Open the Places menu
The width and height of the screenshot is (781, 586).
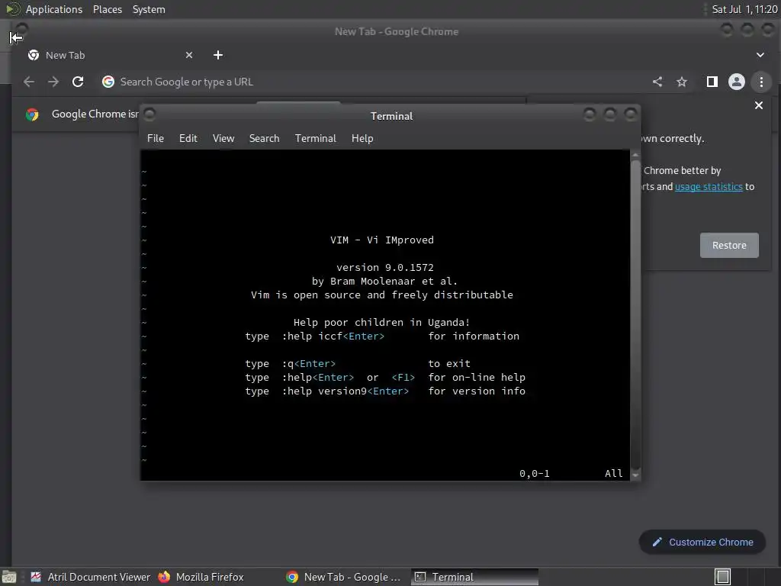(x=107, y=9)
